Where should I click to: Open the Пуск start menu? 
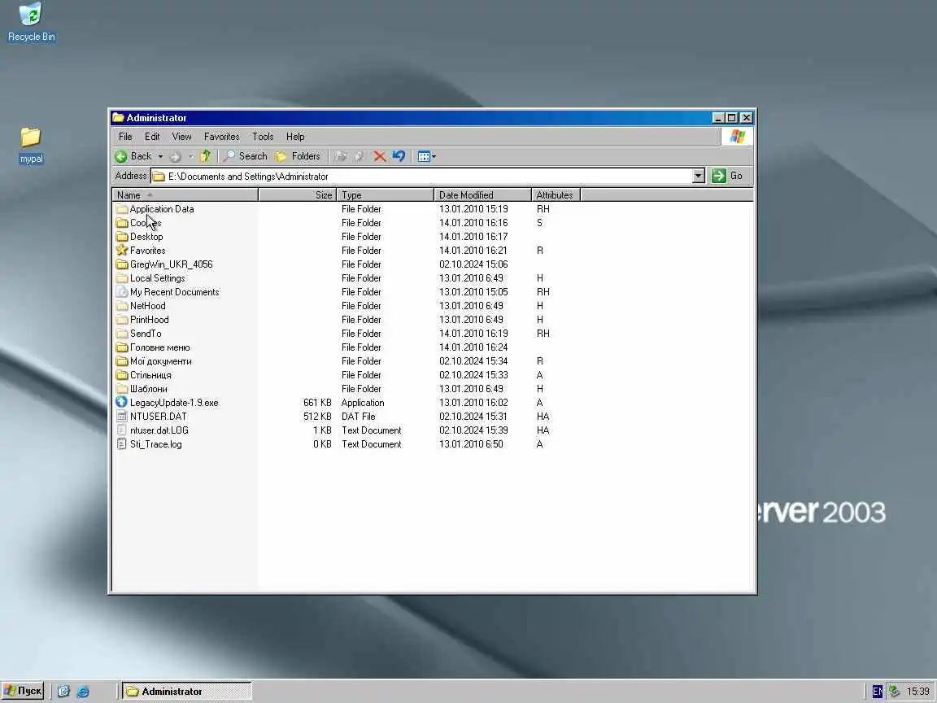pyautogui.click(x=24, y=691)
